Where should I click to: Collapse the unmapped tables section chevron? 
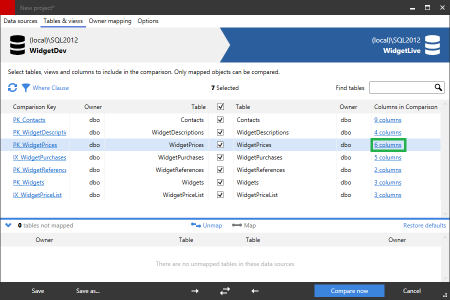7,225
